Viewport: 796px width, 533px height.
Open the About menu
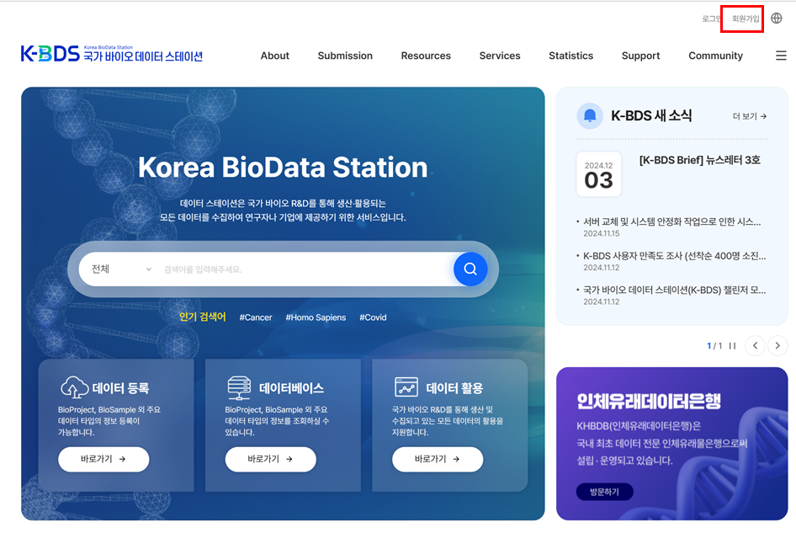pos(274,56)
